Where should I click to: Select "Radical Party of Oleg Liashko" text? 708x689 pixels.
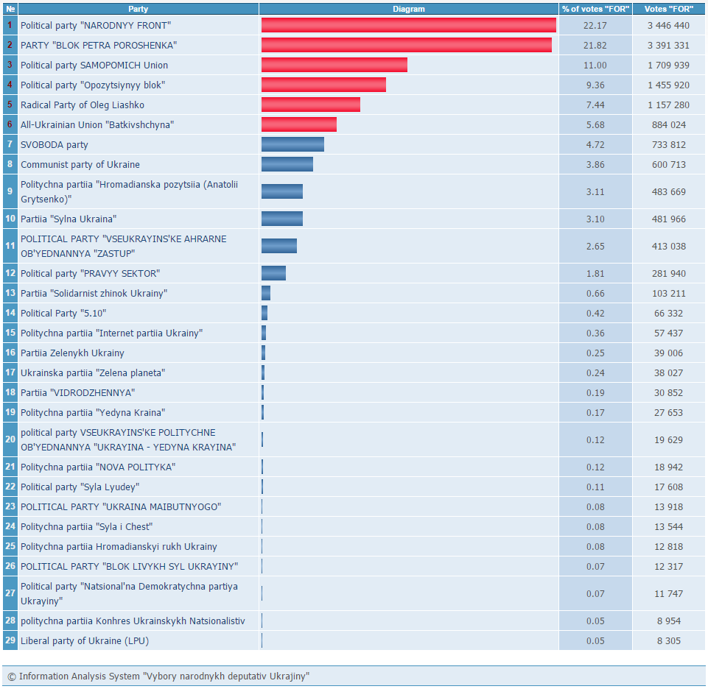coord(82,105)
